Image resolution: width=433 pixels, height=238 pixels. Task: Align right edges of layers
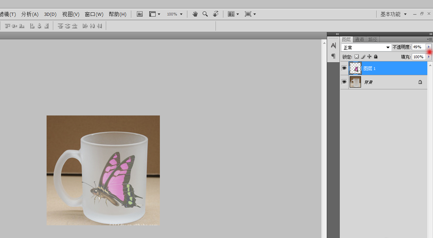(46, 26)
